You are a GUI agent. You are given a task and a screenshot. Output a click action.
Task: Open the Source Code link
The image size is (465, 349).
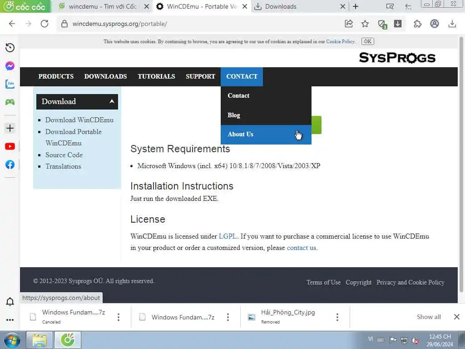pos(64,155)
